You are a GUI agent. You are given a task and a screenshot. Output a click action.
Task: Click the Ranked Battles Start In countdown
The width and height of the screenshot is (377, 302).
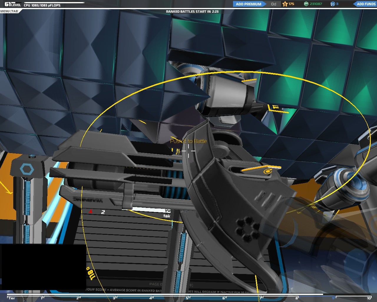click(192, 12)
